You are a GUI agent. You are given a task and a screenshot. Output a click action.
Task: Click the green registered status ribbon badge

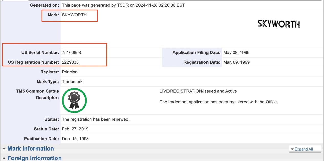click(74, 100)
